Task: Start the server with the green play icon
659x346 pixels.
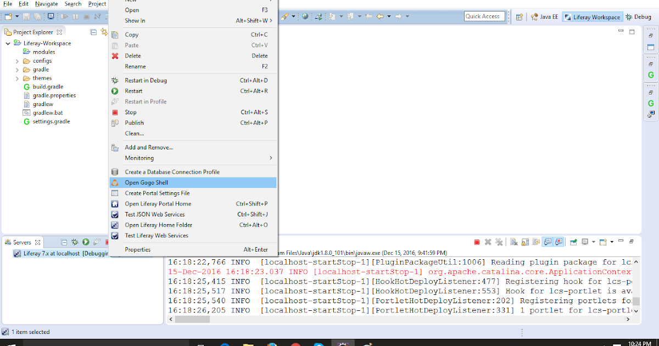Action: coord(86,242)
